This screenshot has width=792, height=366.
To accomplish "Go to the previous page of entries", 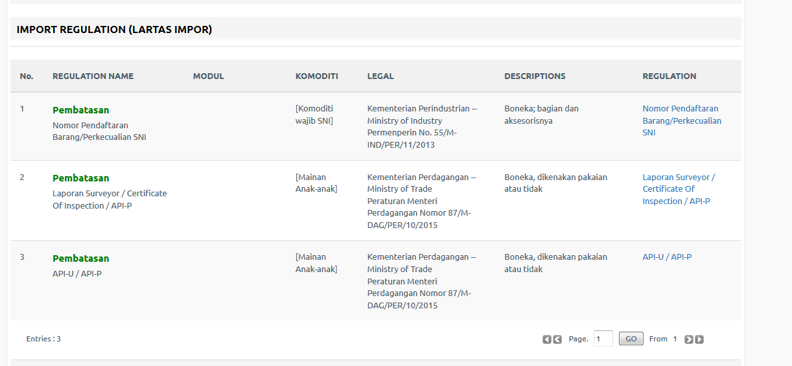I will [x=557, y=339].
